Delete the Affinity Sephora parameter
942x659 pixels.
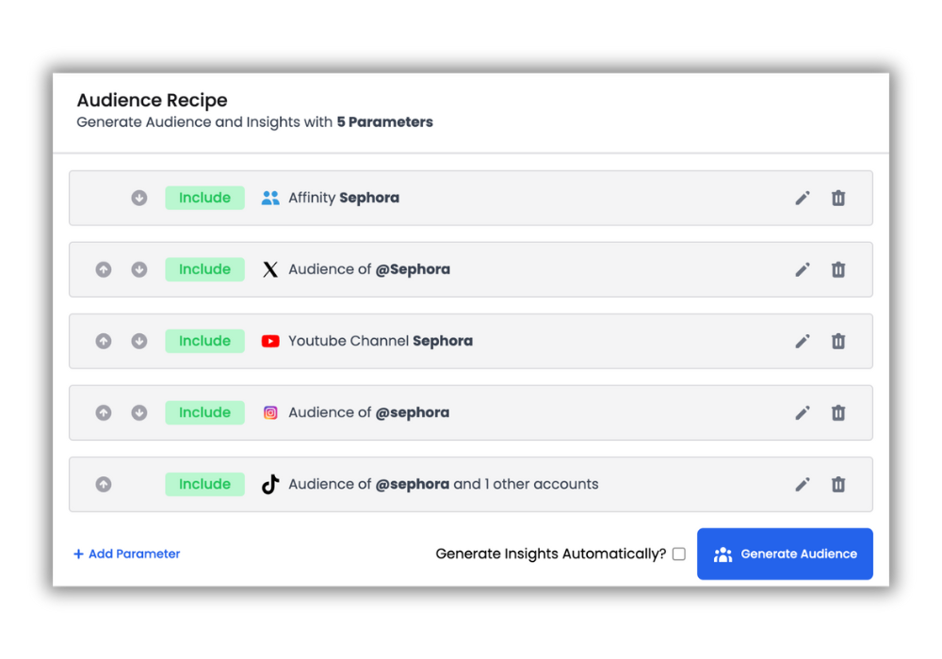838,198
